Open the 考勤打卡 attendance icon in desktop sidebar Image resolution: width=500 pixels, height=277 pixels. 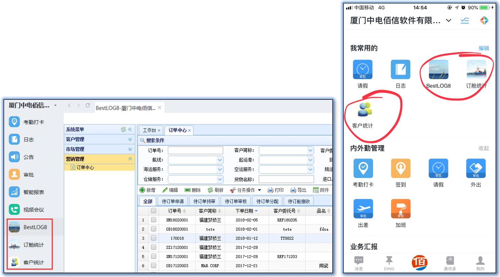14,122
